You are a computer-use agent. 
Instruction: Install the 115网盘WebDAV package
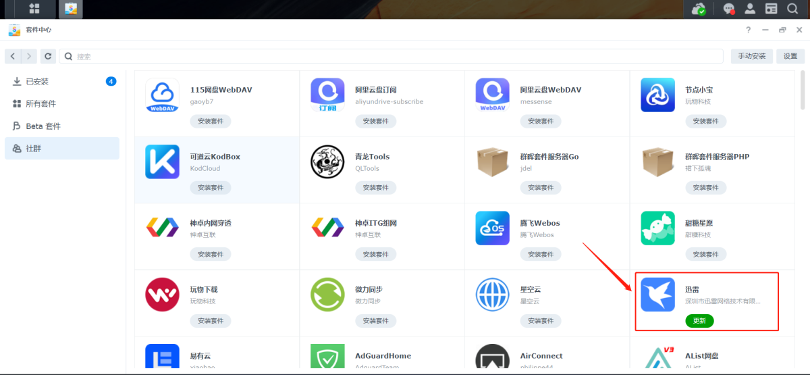(211, 121)
